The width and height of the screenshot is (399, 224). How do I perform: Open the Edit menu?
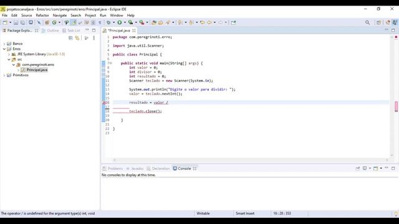point(14,16)
